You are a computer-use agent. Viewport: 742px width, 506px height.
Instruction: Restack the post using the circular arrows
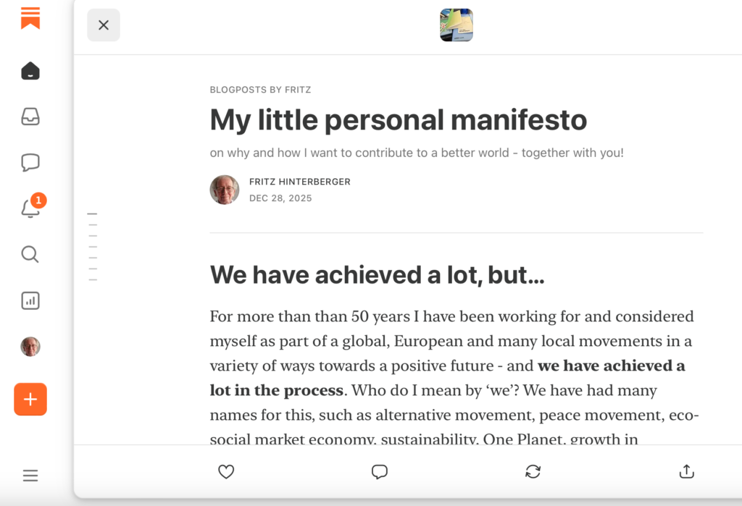[533, 472]
